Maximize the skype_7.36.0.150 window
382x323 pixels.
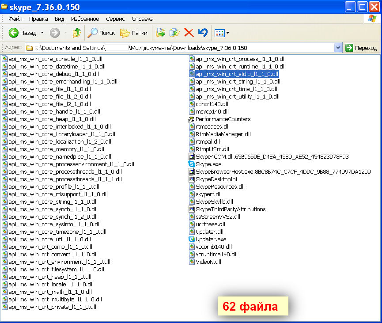[362, 7]
